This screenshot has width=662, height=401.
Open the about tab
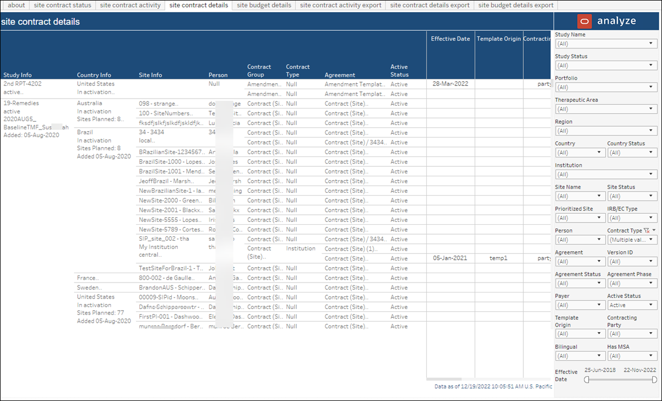click(x=17, y=5)
